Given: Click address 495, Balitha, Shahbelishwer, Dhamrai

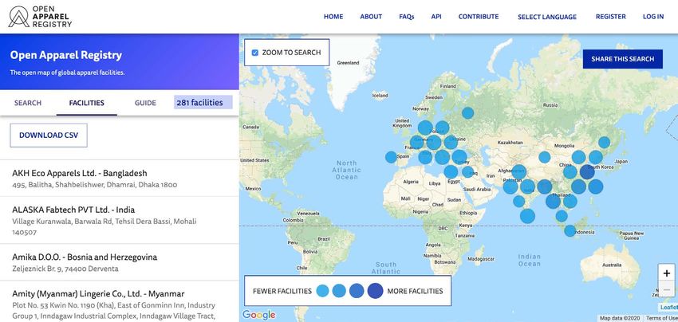Looking at the screenshot, I should pos(94,185).
